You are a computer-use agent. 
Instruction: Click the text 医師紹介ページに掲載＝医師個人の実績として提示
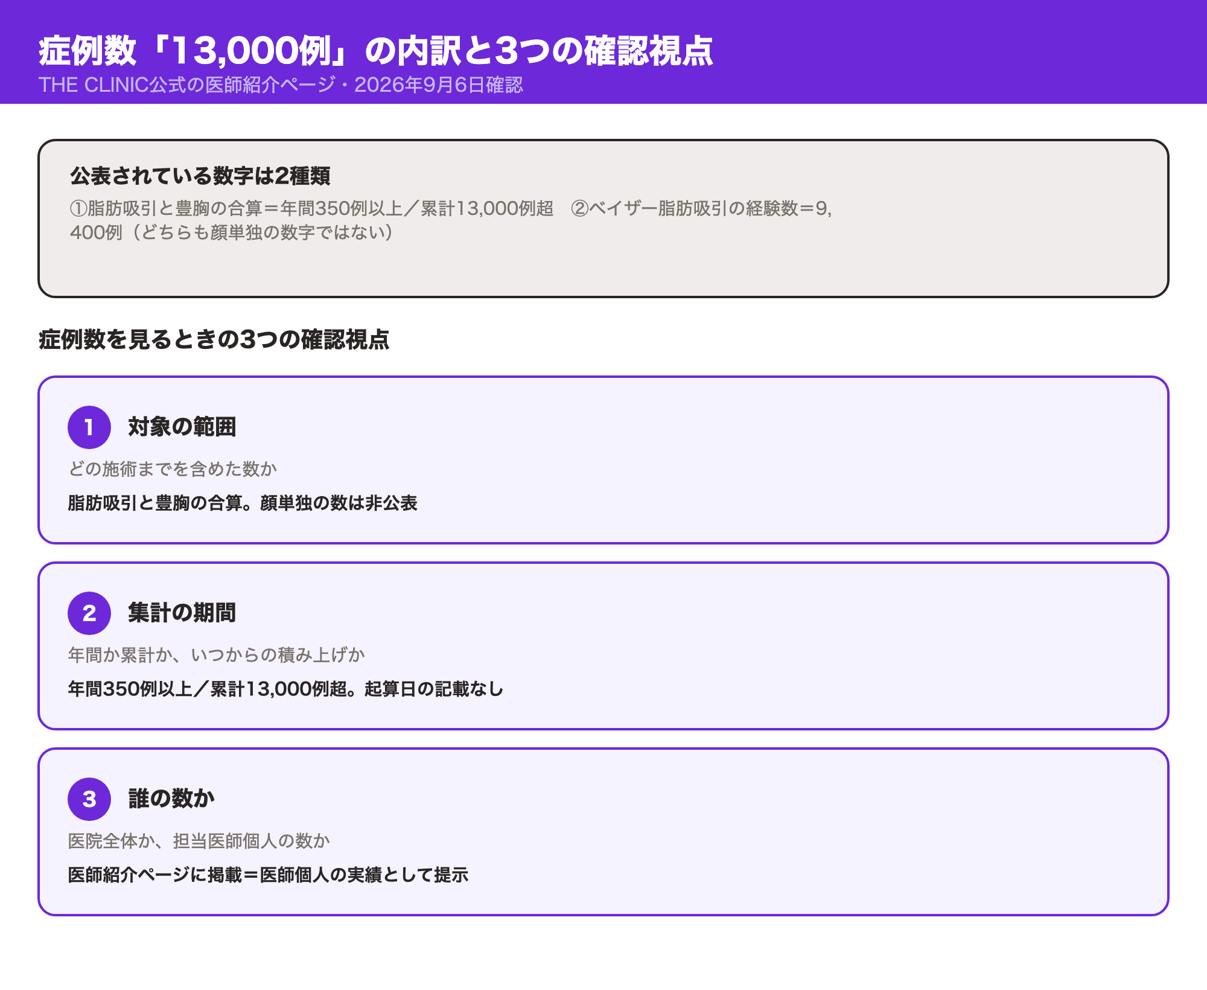point(268,875)
